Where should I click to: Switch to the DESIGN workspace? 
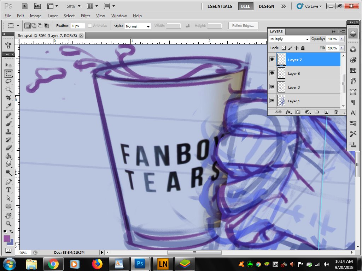(267, 6)
